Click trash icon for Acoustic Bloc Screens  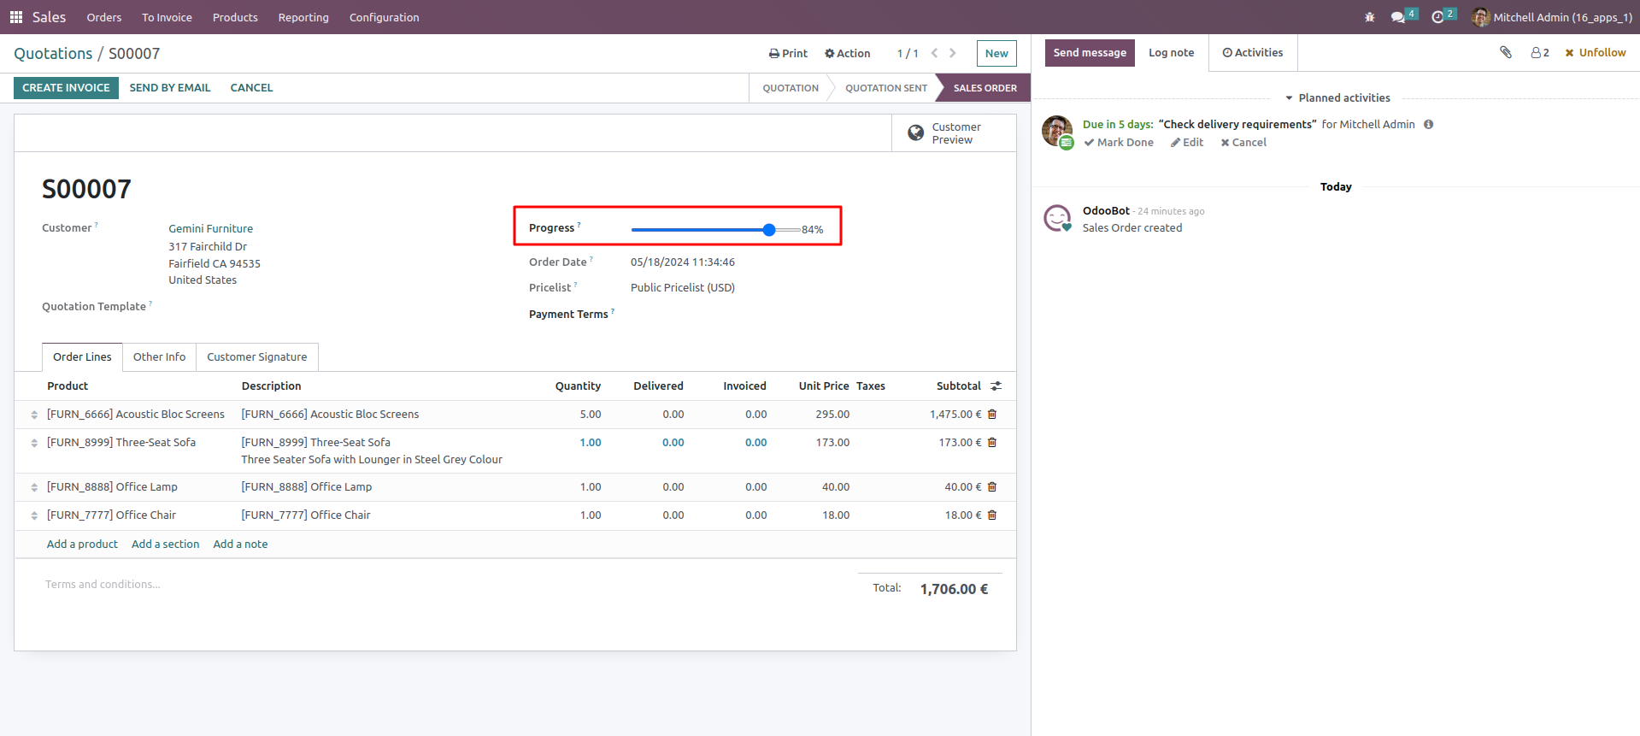point(992,415)
